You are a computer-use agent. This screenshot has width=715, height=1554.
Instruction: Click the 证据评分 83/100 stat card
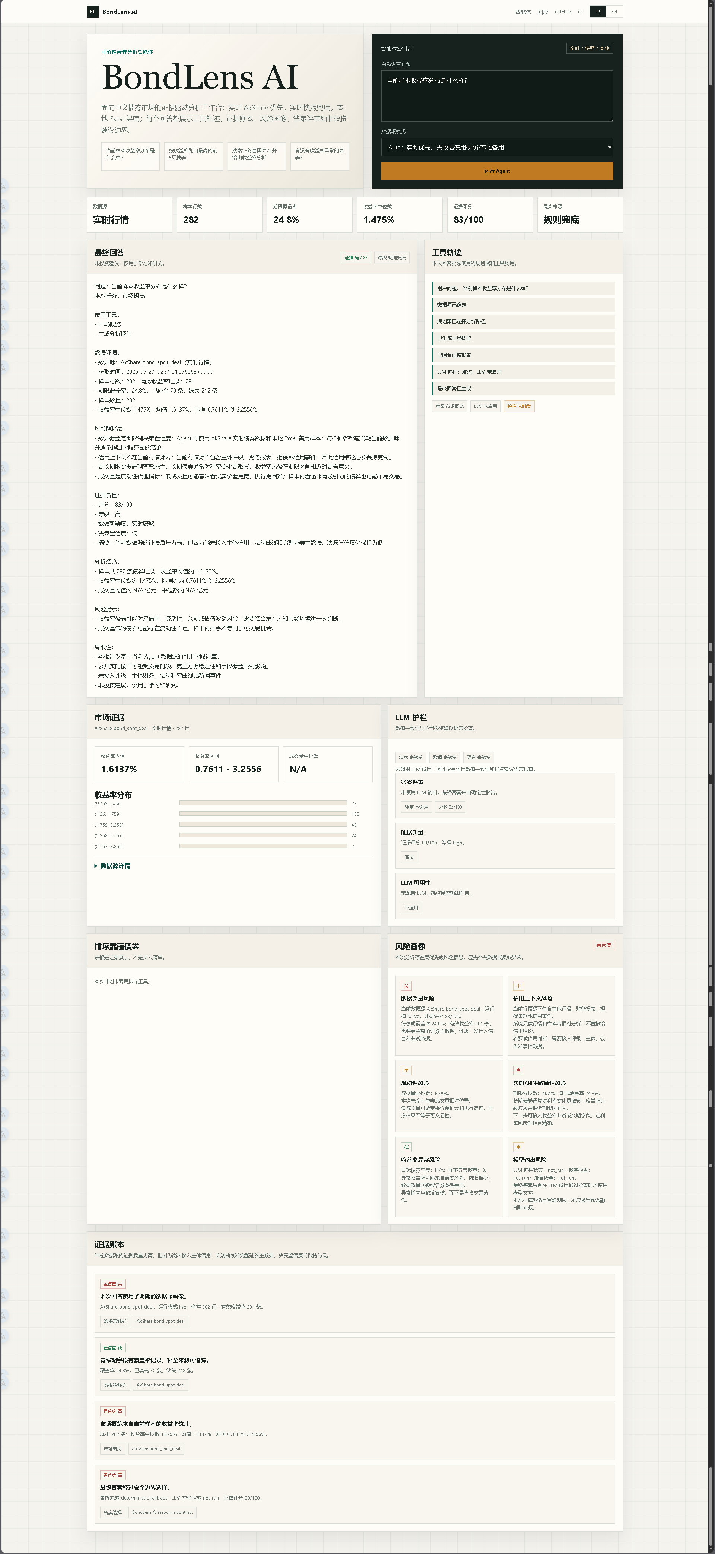[490, 215]
